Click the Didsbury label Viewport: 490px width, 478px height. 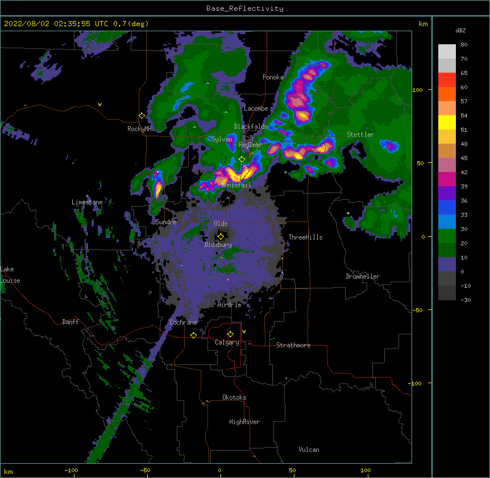pos(218,245)
